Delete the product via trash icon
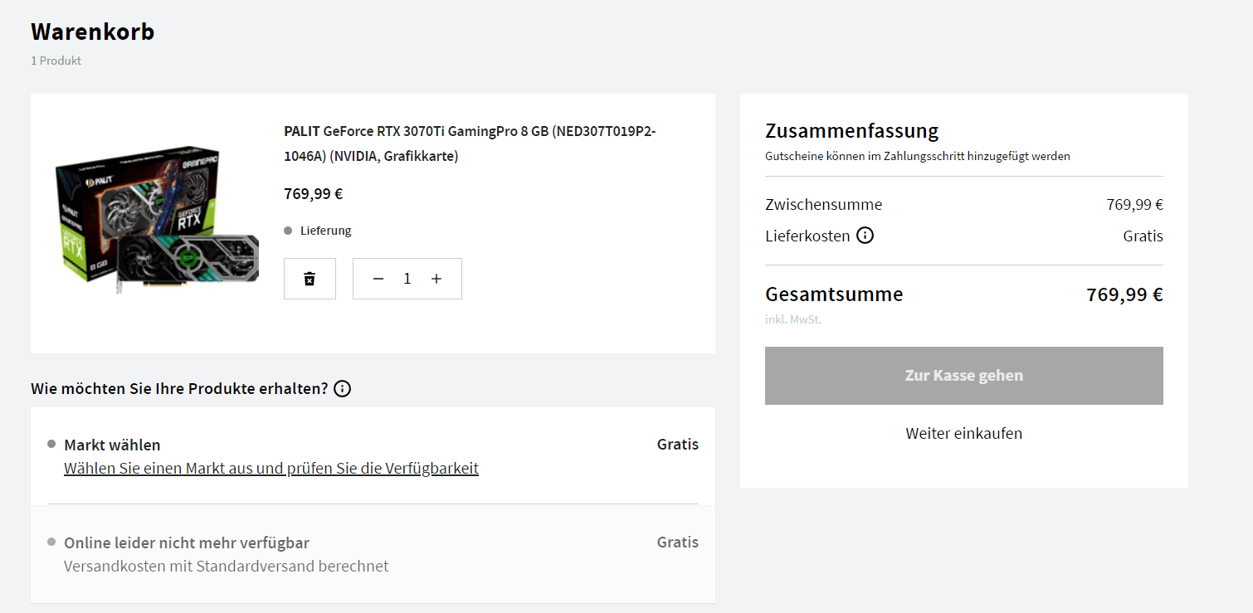Screen dimensions: 1253x613 [x=310, y=279]
